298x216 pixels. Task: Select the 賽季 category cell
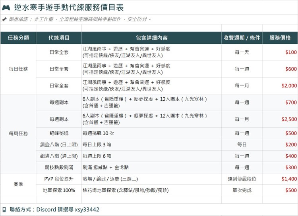[x=18, y=185]
